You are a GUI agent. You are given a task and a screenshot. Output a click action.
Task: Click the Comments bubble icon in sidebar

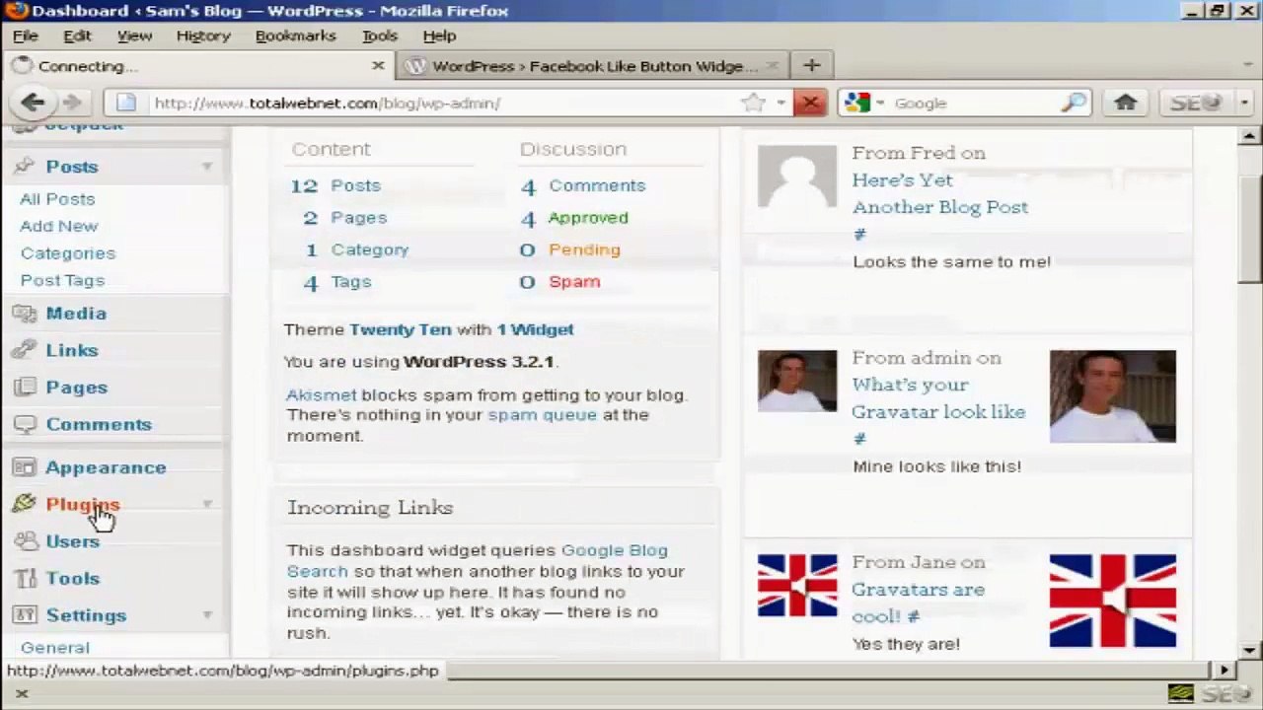pos(25,424)
